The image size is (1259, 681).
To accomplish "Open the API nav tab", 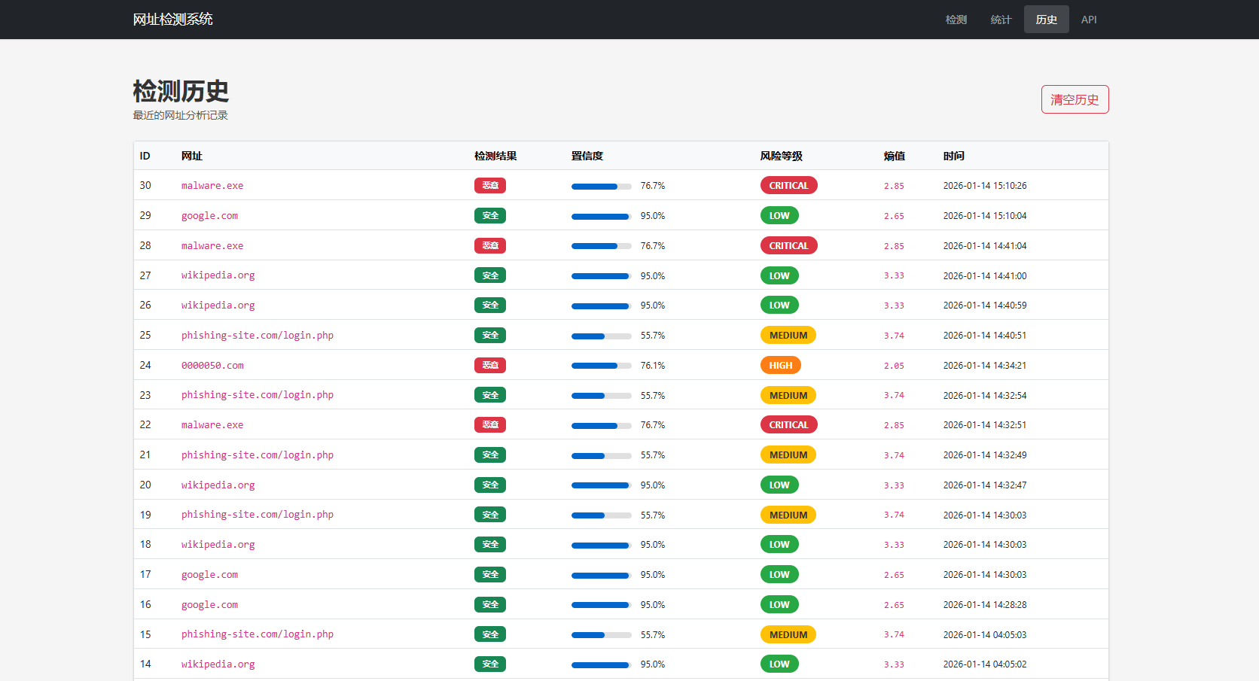I will point(1089,20).
